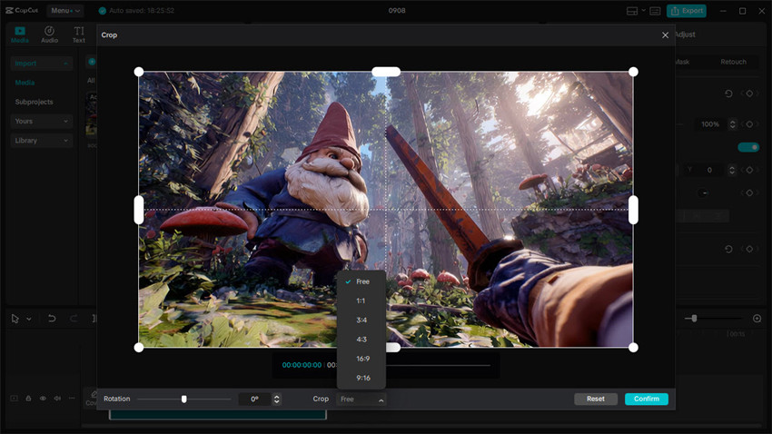
Task: Click the right edge crop handle
Action: point(633,210)
